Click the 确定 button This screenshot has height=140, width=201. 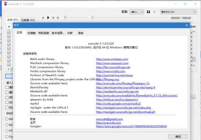(178, 137)
